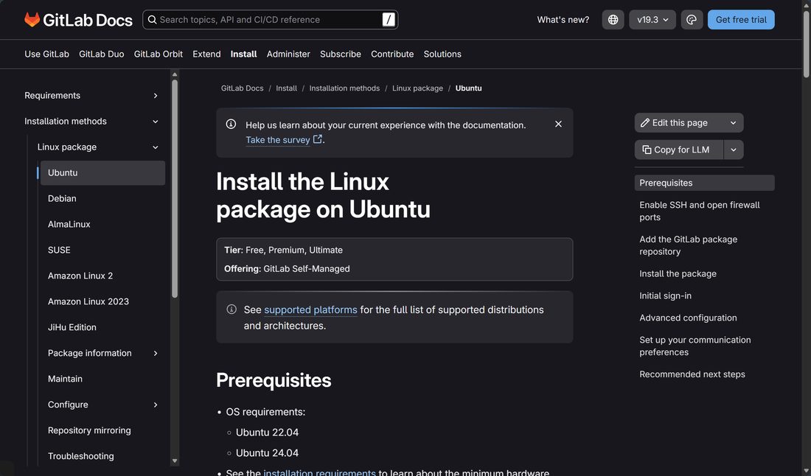Open the Take the survey link
The width and height of the screenshot is (811, 476).
coord(278,139)
